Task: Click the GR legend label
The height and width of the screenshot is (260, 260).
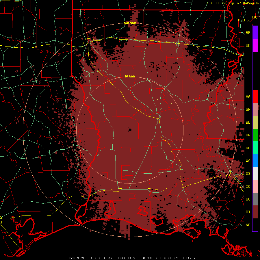Action: (248, 109)
